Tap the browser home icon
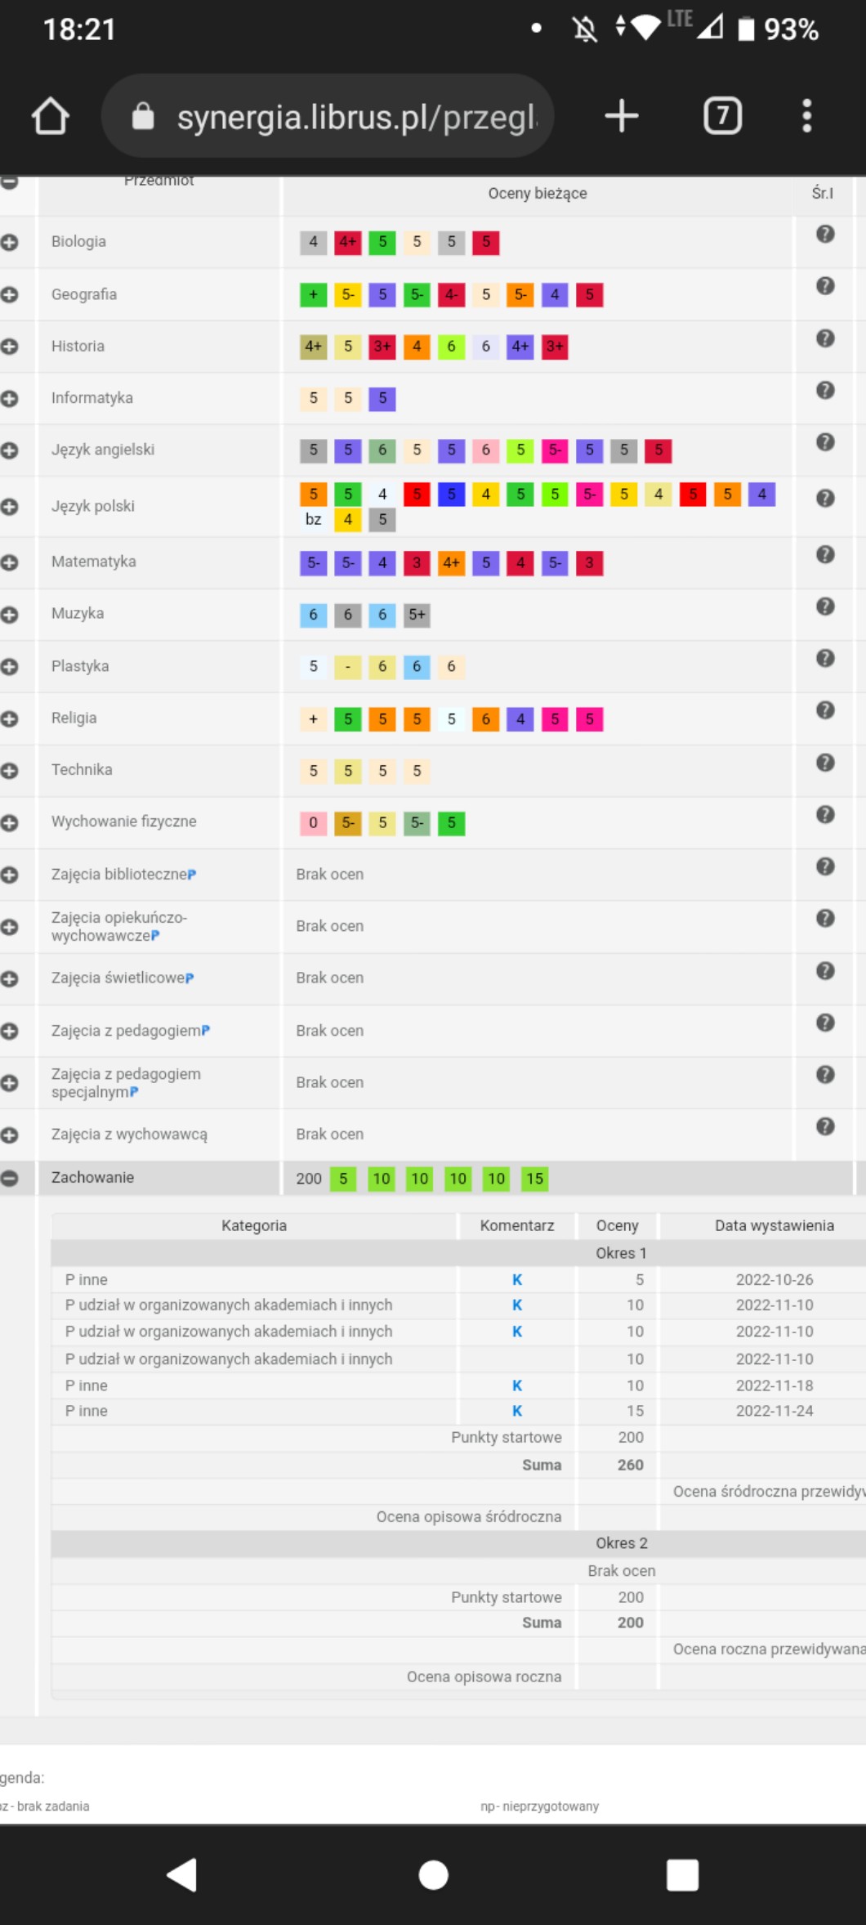The image size is (866, 1925). (51, 116)
